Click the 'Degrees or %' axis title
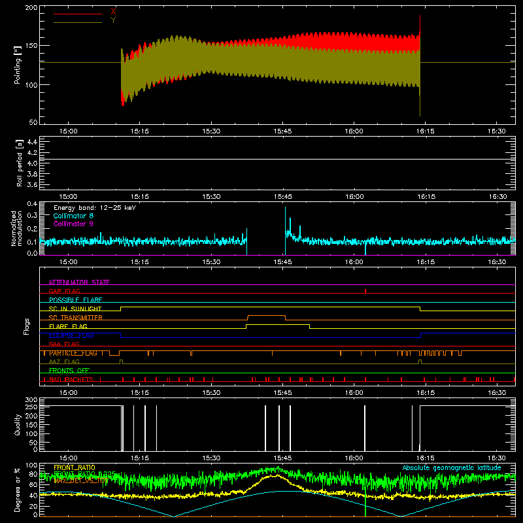This screenshot has width=523, height=523. [17, 490]
